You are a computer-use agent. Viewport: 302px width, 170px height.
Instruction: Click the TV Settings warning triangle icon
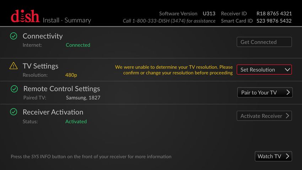click(x=14, y=66)
